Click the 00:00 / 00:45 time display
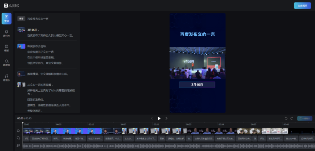Image resolution: width=315 pixels, height=151 pixels. pos(24,118)
